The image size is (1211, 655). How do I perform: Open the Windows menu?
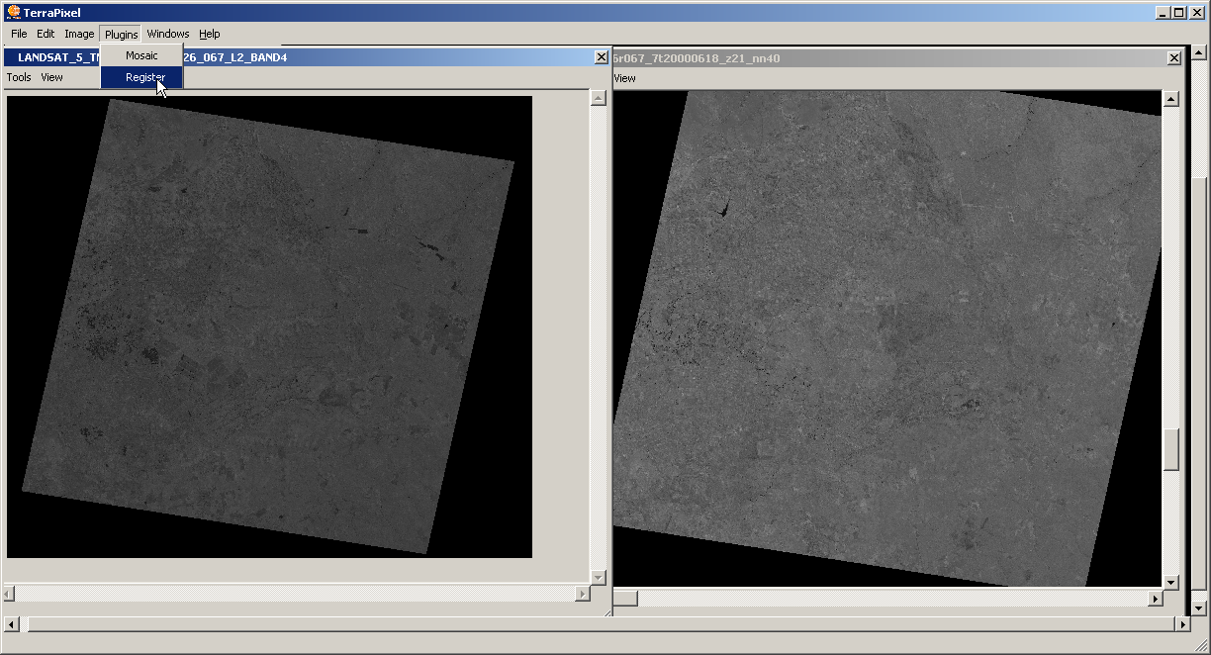[167, 34]
